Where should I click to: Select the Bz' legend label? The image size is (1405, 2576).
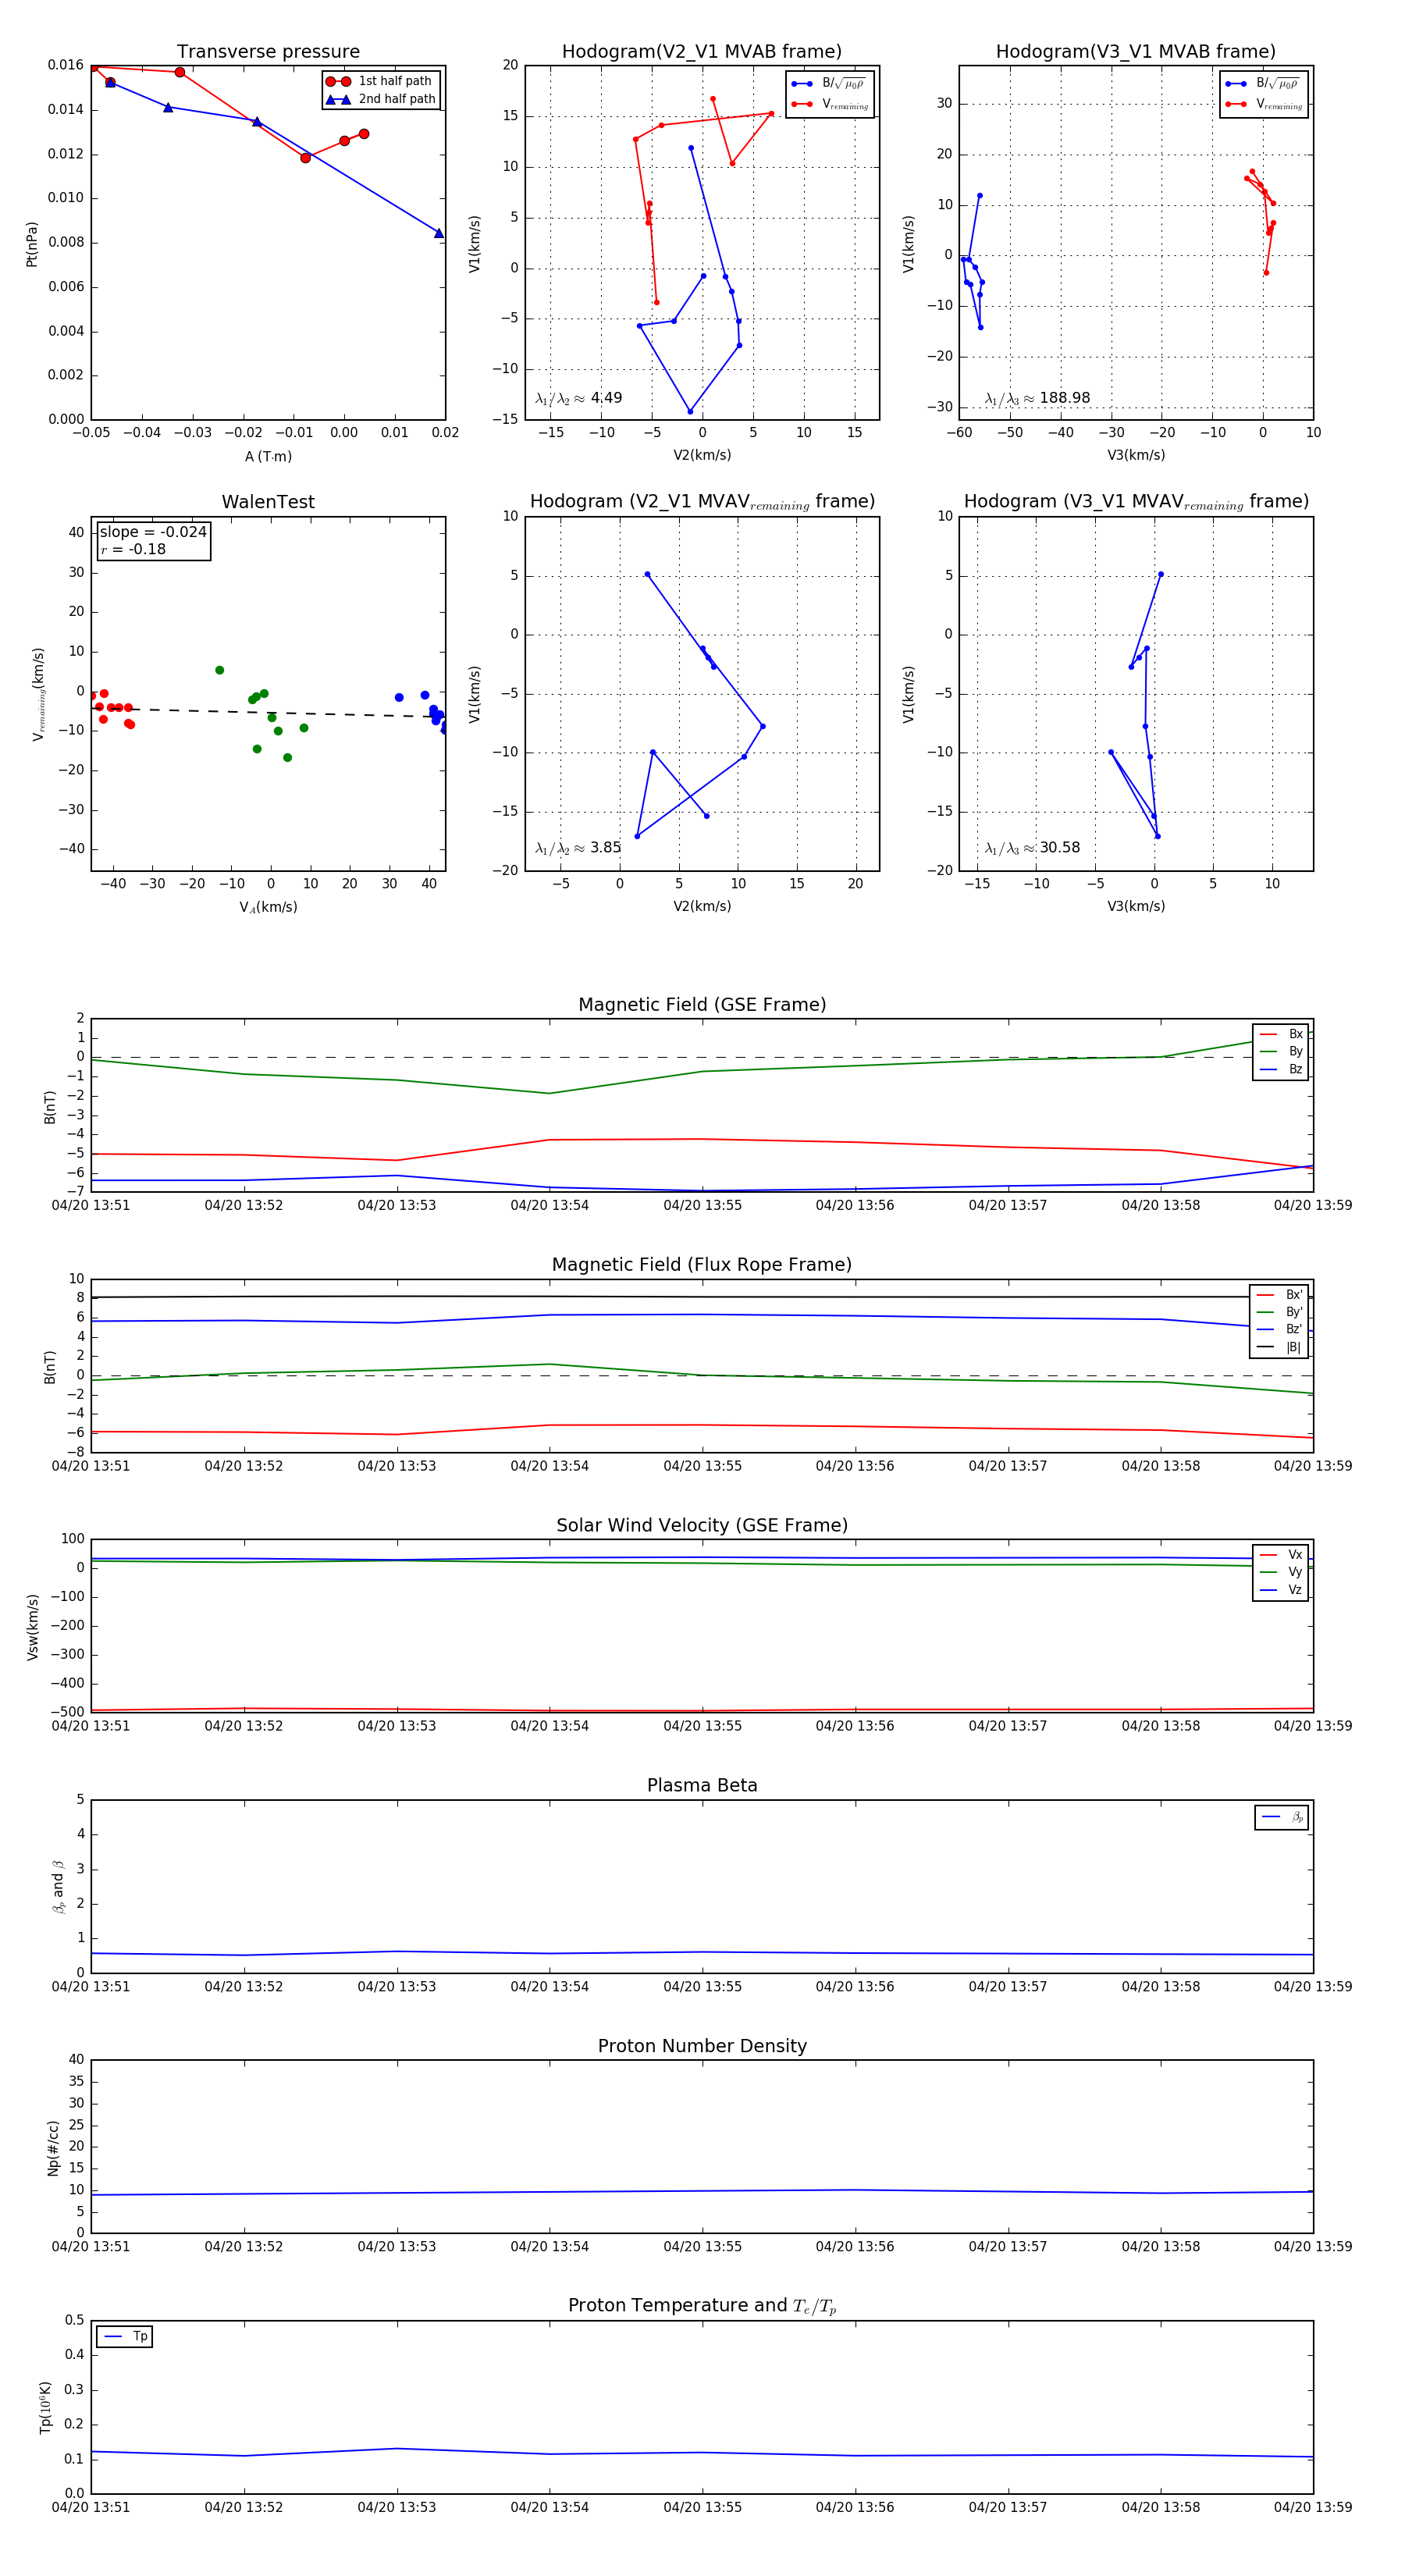1294,1330
